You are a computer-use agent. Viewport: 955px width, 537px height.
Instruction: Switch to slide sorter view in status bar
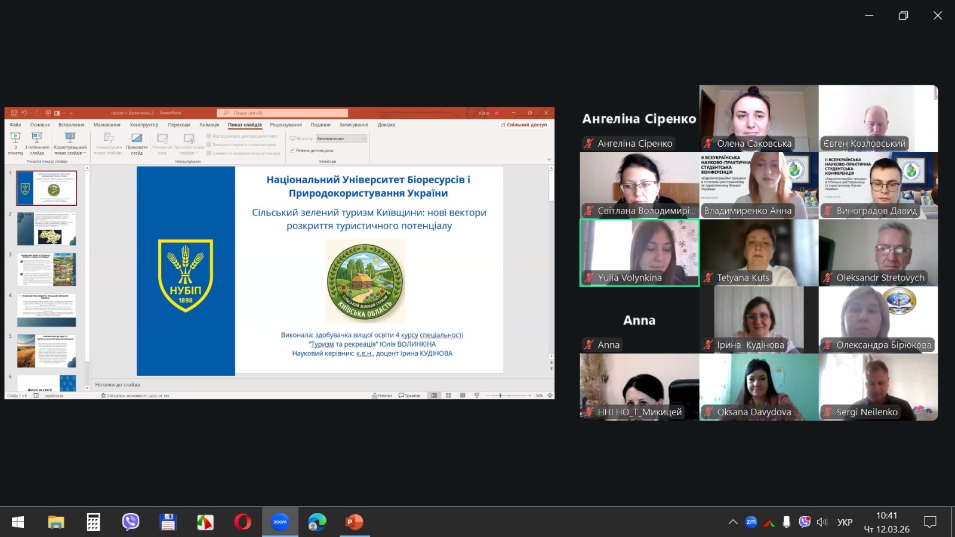click(448, 396)
